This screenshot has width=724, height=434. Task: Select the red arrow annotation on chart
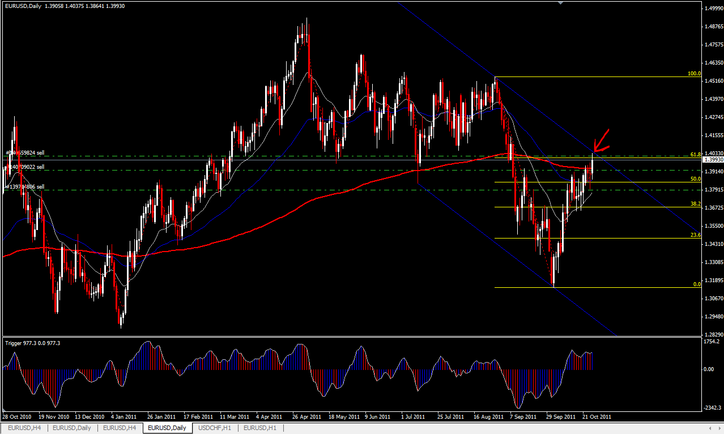[x=601, y=139]
